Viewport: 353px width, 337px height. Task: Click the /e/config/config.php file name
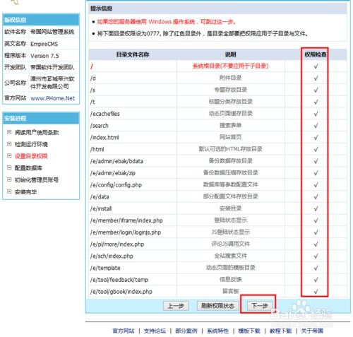coord(116,185)
